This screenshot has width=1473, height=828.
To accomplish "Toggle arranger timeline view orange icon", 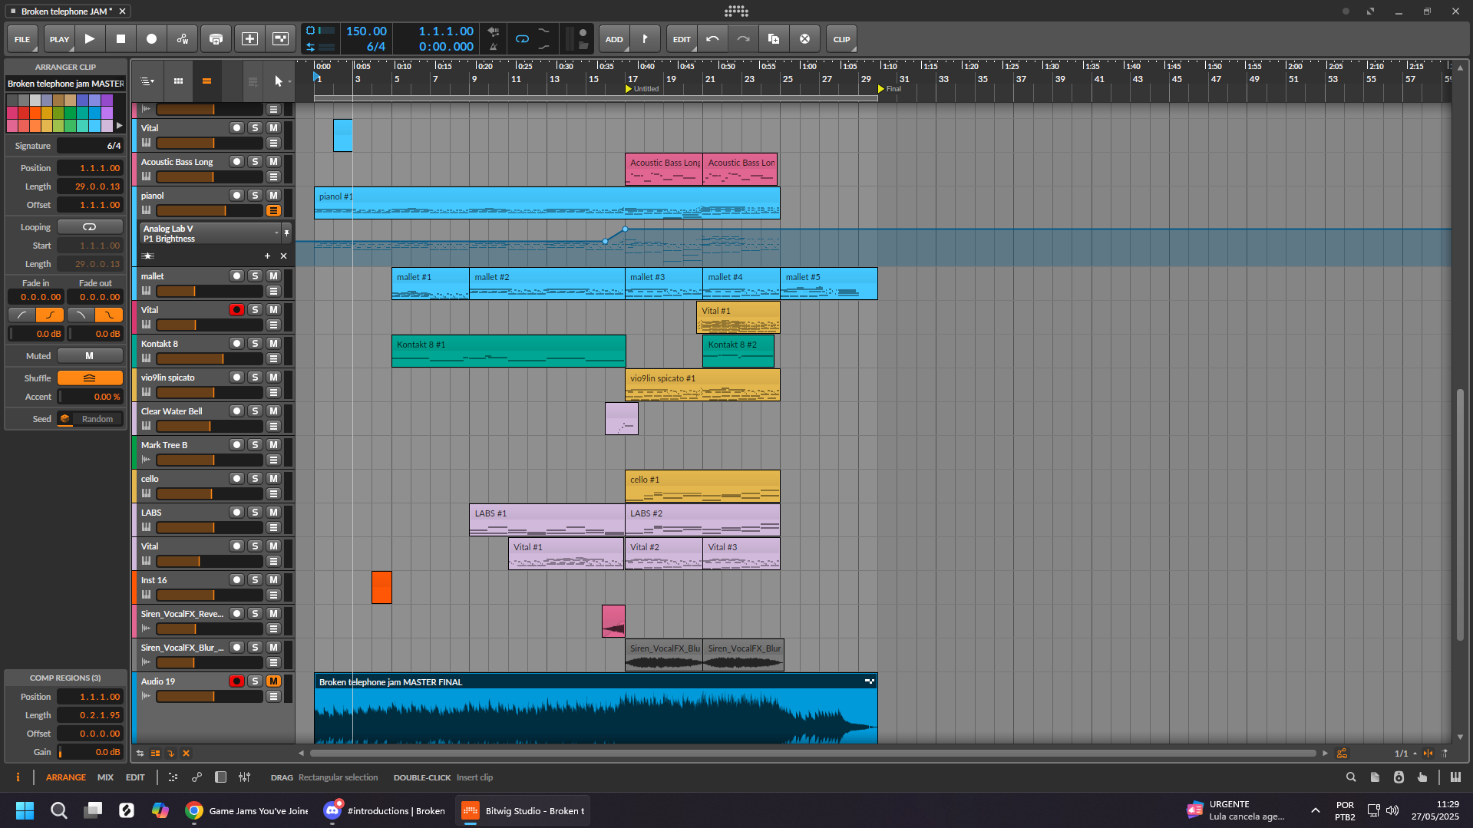I will tap(206, 81).
